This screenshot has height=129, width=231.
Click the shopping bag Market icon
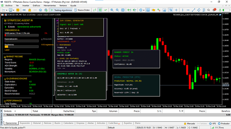point(29,10)
